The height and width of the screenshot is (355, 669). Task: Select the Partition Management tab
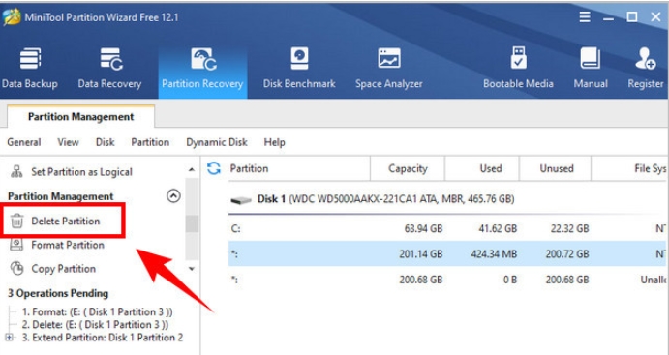[x=81, y=117]
